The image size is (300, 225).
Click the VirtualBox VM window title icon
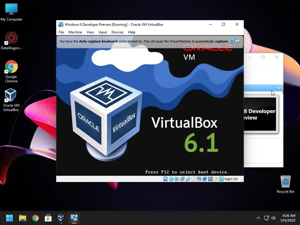61,24
